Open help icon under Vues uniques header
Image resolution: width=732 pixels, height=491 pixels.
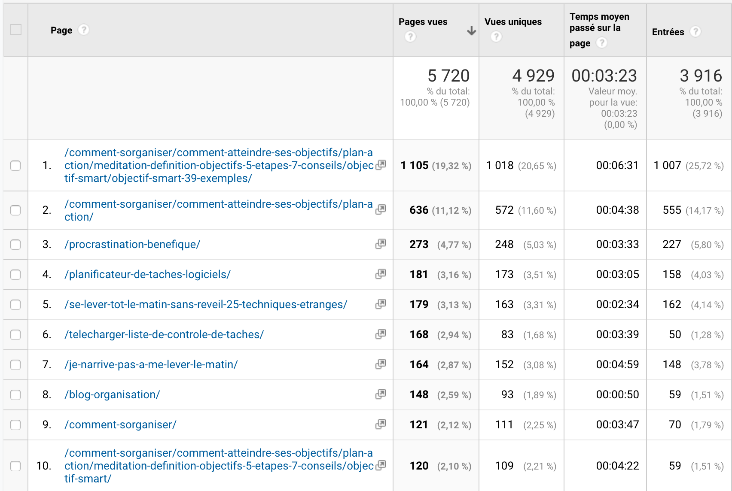tap(496, 37)
